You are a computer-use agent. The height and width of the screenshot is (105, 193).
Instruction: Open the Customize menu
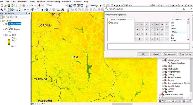pyautogui.click(x=67, y=2)
